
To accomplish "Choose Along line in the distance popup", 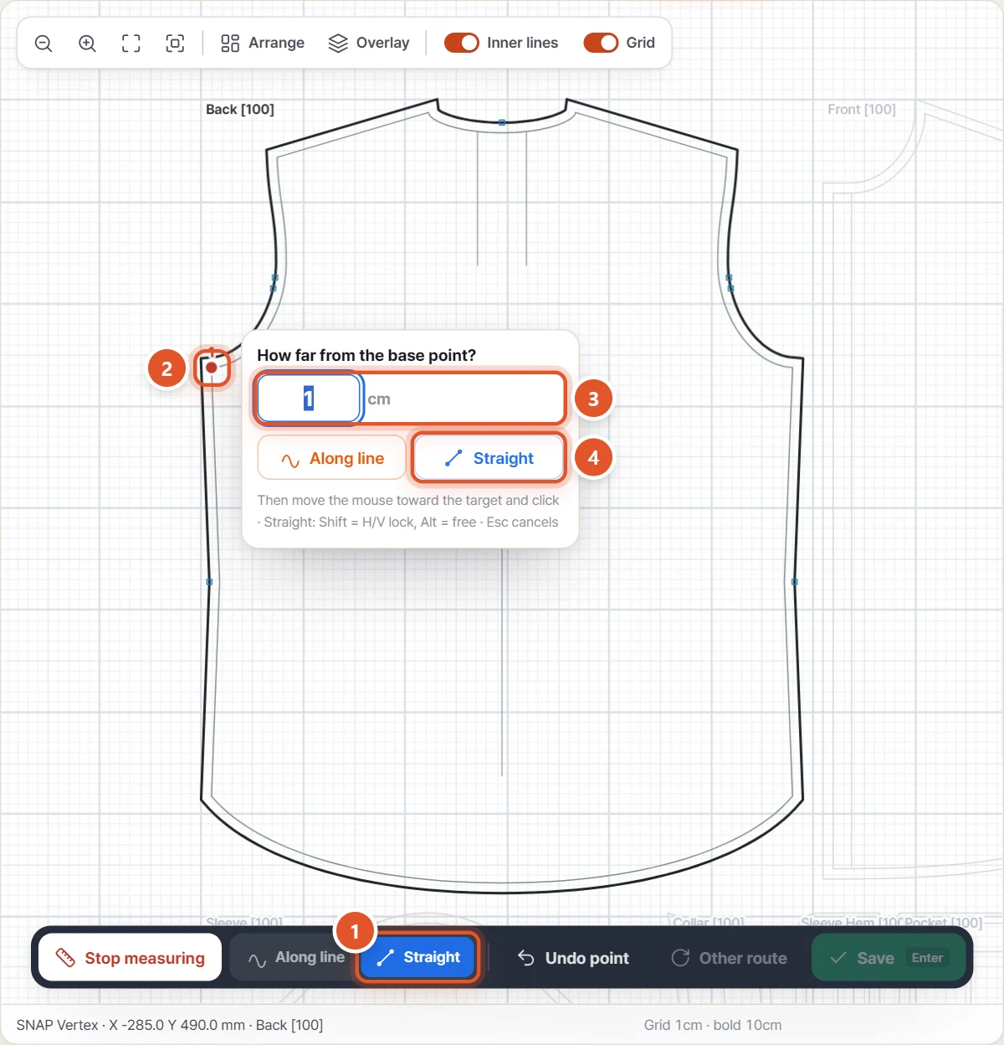I will [x=332, y=459].
